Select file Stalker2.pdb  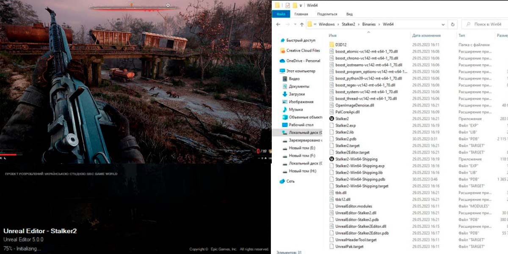point(345,139)
